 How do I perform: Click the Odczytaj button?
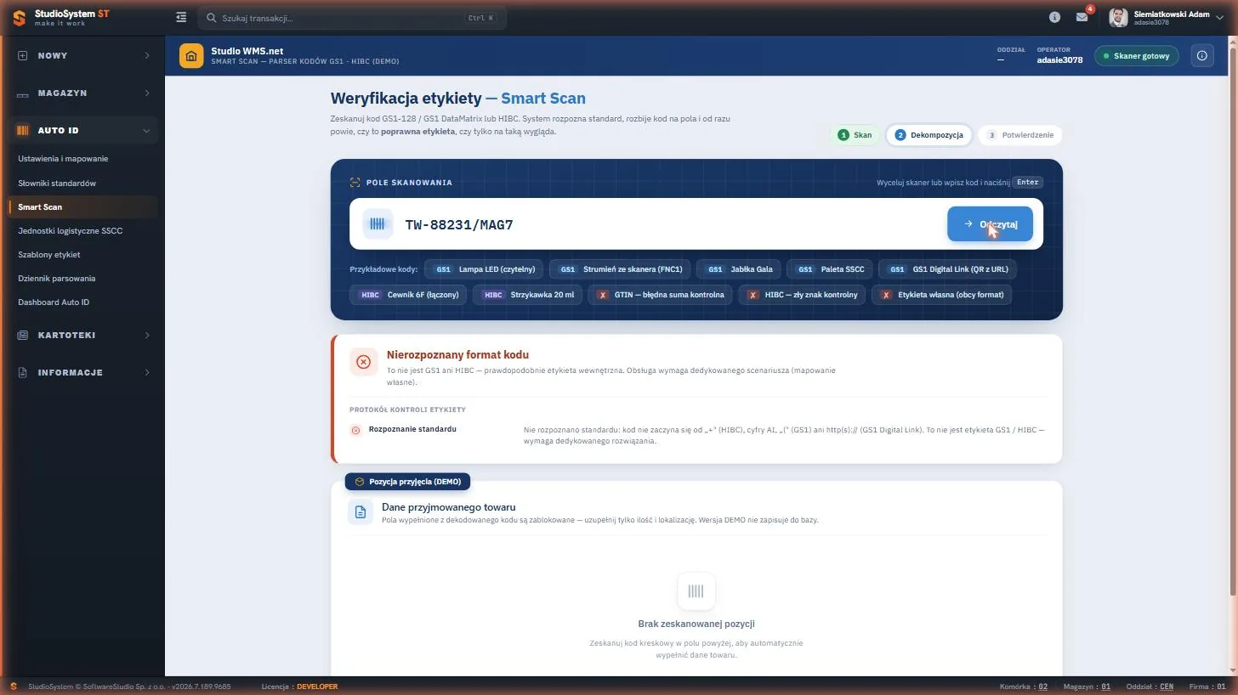point(990,224)
